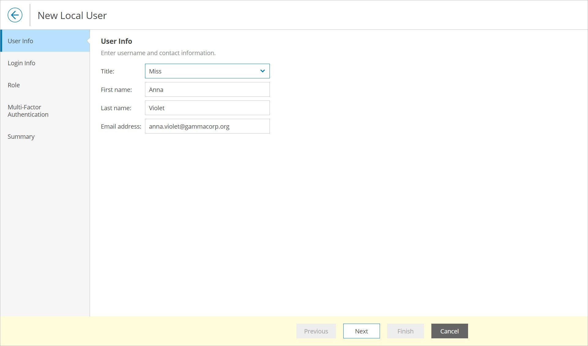
Task: Click the bold User Info heading
Action: (117, 41)
